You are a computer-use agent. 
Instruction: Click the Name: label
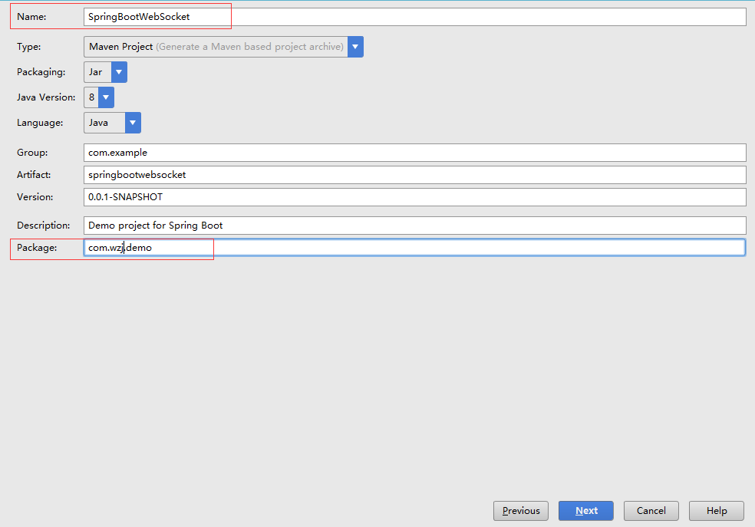click(x=31, y=17)
